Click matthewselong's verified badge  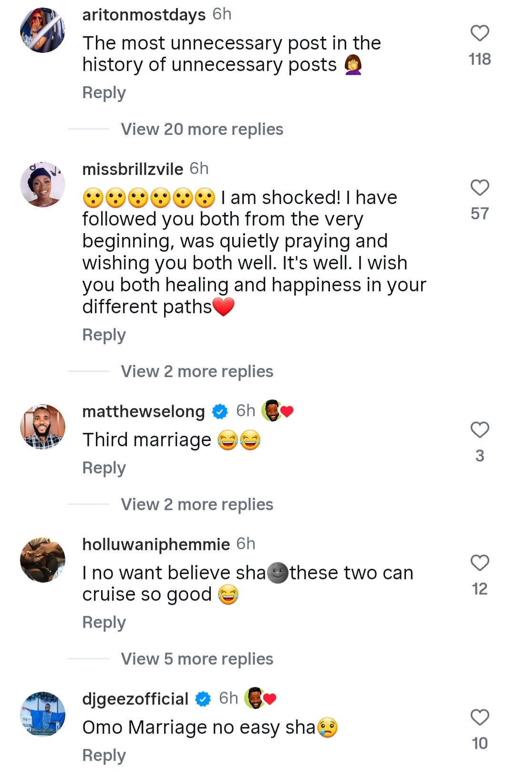click(x=220, y=412)
